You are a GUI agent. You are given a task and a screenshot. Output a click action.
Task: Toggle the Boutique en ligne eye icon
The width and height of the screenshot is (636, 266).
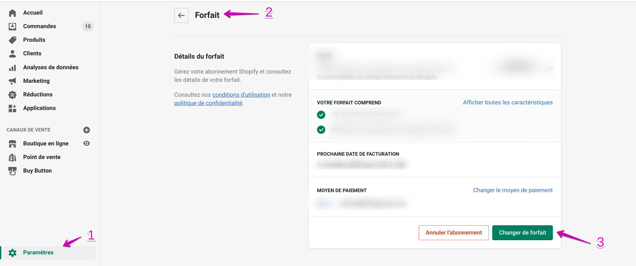click(87, 143)
